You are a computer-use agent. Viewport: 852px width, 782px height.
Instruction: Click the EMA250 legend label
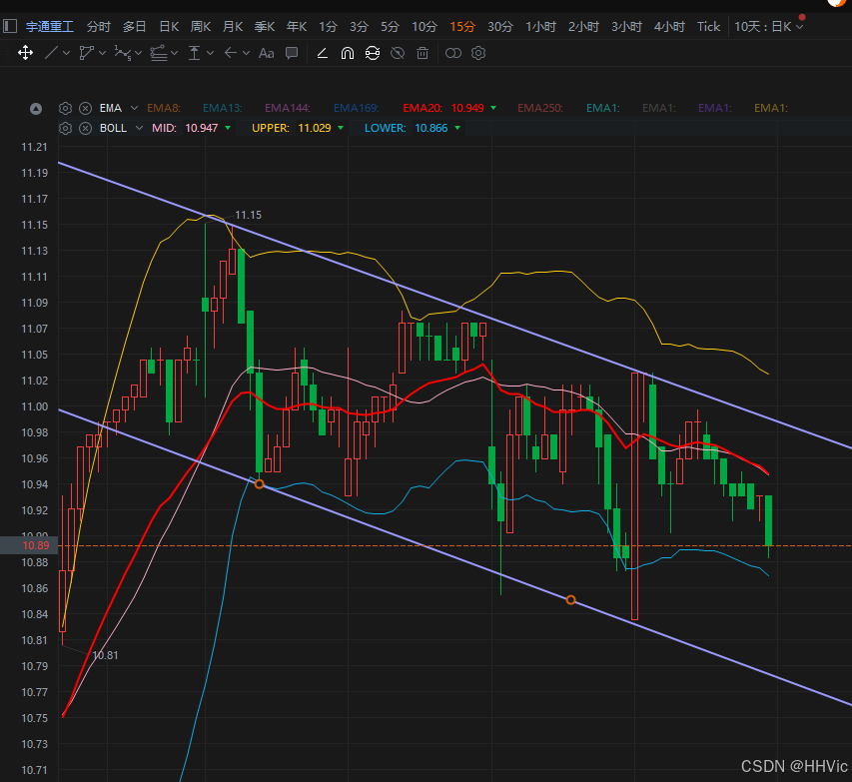tap(540, 108)
